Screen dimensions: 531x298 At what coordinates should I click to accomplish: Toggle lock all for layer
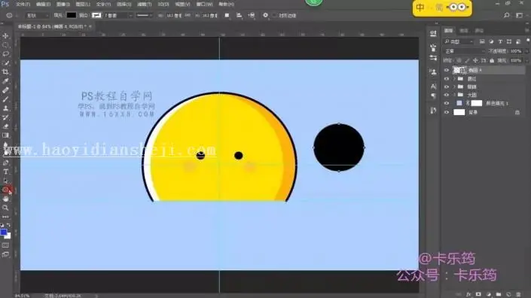[492, 60]
